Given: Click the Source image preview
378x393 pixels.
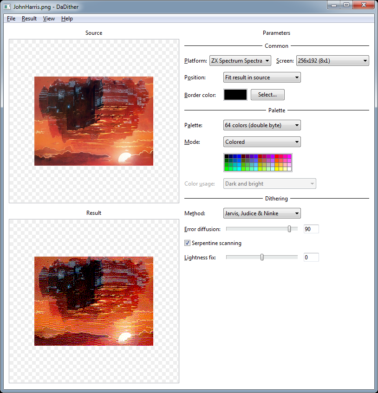Looking at the screenshot, I should click(x=94, y=121).
